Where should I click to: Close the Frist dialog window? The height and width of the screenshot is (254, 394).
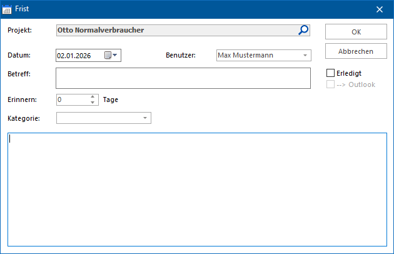click(x=380, y=9)
